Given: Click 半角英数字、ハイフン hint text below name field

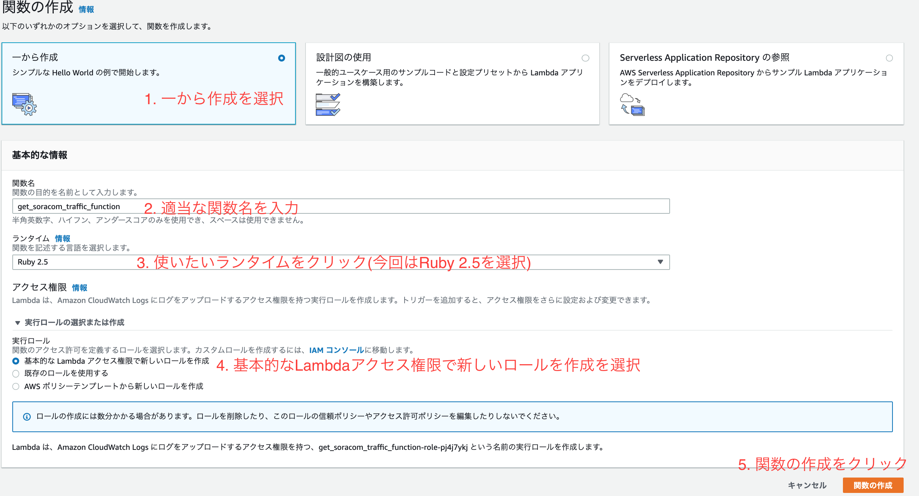Looking at the screenshot, I should pyautogui.click(x=159, y=220).
